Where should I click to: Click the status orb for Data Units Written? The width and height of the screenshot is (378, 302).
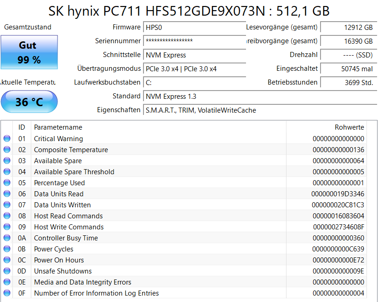click(x=7, y=205)
